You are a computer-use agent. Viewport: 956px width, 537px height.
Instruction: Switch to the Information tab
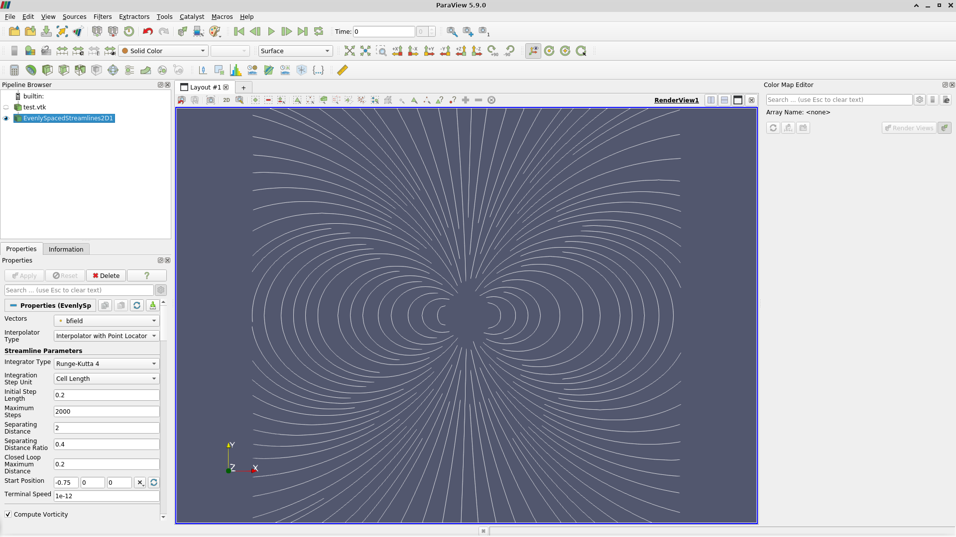pos(66,249)
